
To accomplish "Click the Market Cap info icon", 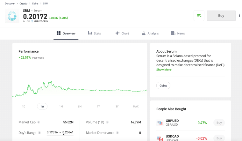I will pyautogui.click(x=39, y=122).
